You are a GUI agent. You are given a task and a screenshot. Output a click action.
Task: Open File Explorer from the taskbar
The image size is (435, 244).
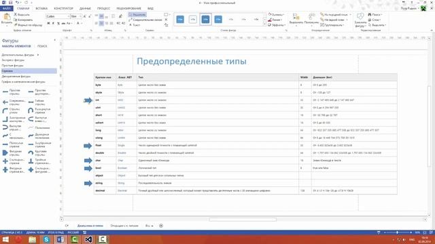click(x=32, y=239)
